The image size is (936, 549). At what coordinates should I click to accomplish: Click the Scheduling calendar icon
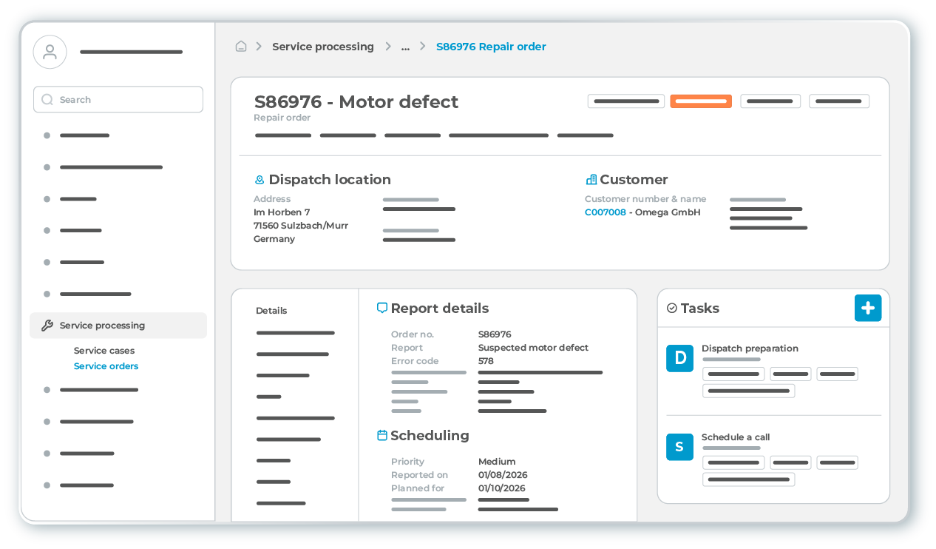pyautogui.click(x=382, y=435)
